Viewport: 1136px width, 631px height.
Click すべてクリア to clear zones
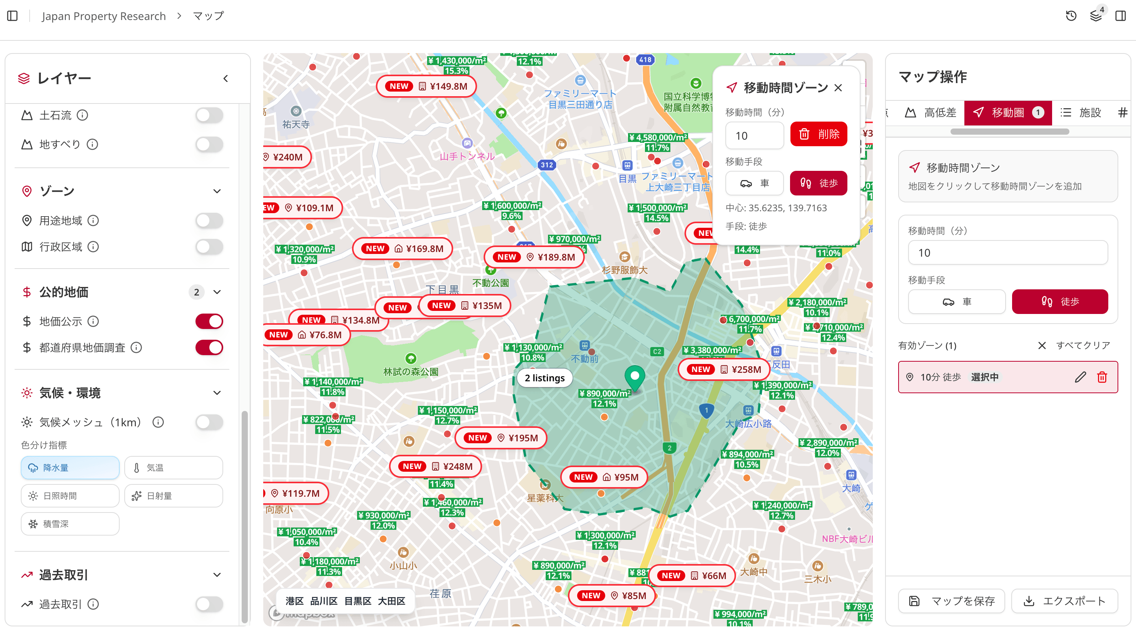click(x=1074, y=345)
